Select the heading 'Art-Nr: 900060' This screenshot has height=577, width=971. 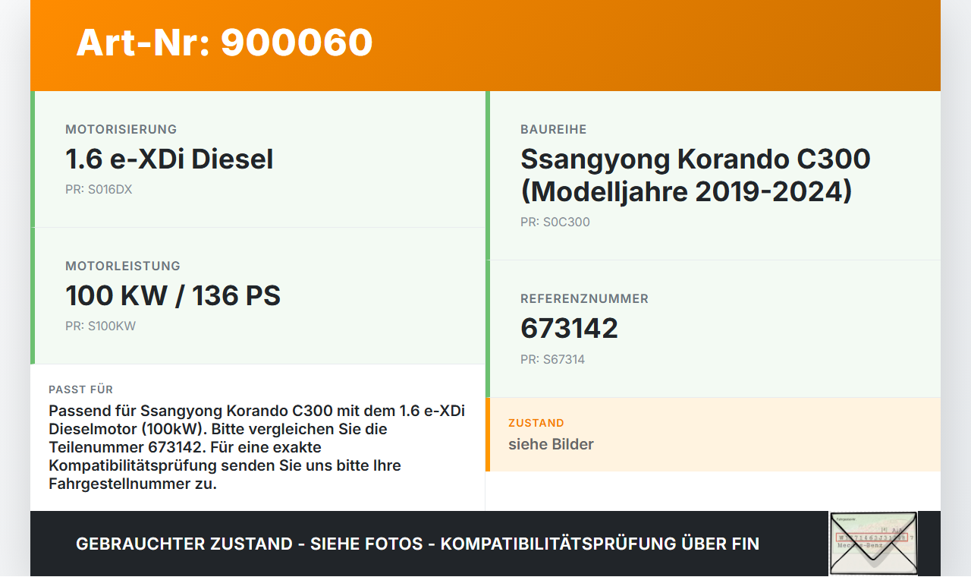(225, 43)
